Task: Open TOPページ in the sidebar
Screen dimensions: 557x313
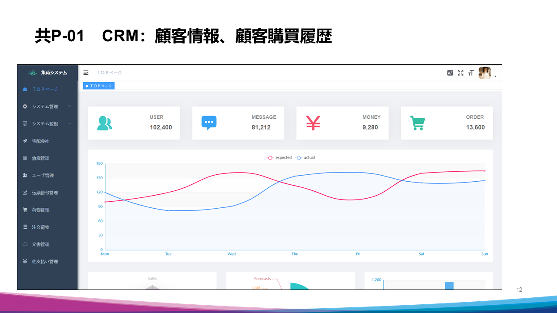Action: pyautogui.click(x=47, y=90)
